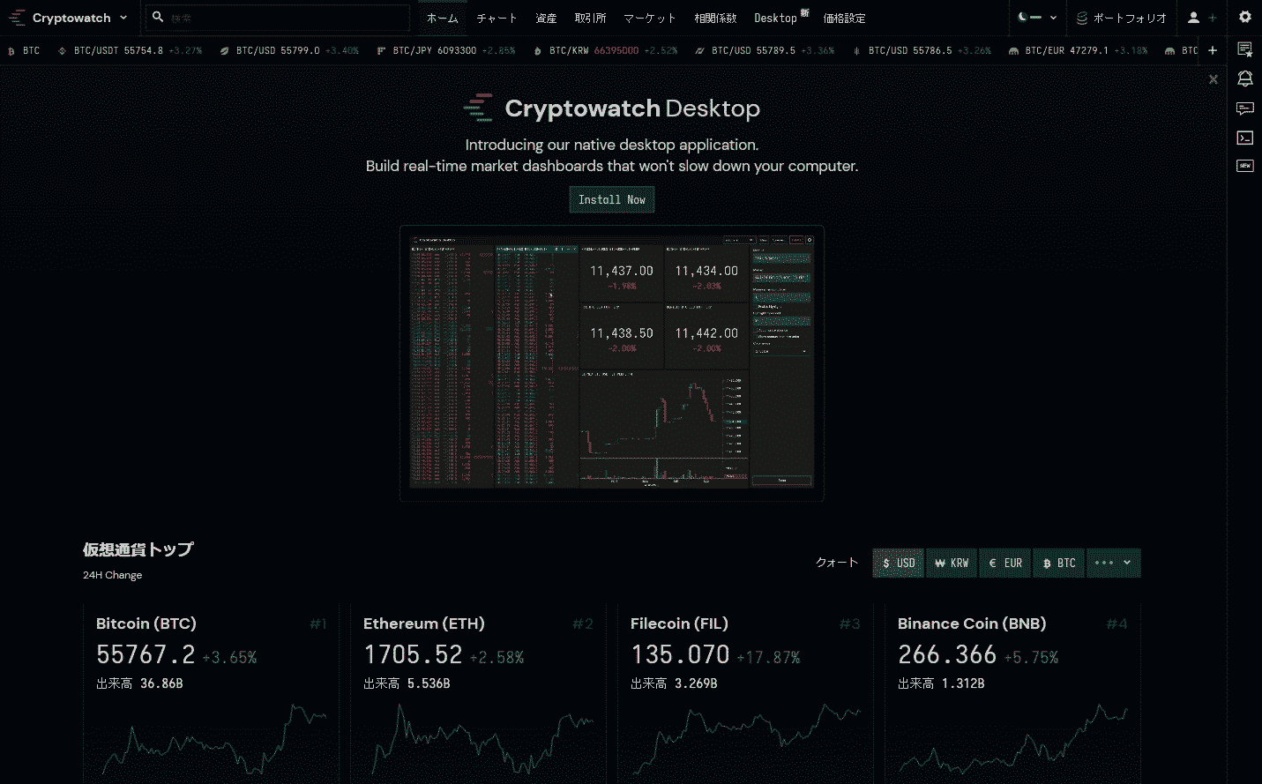This screenshot has height=784, width=1262.
Task: Click the Install Now button
Action: click(x=612, y=200)
